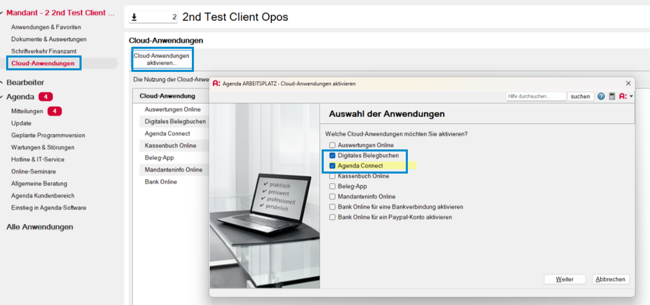Image resolution: width=650 pixels, height=305 pixels.
Task: Click the suchen button
Action: pos(580,96)
